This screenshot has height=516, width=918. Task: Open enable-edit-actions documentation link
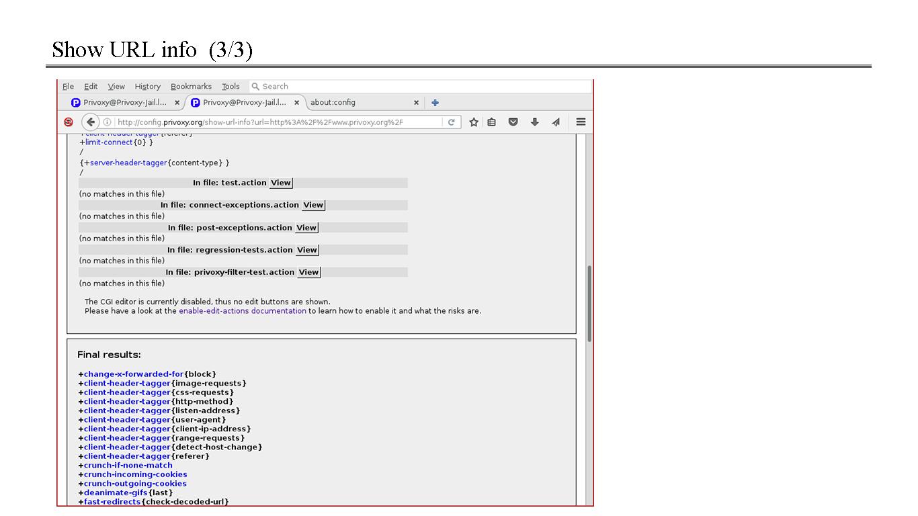pyautogui.click(x=242, y=311)
